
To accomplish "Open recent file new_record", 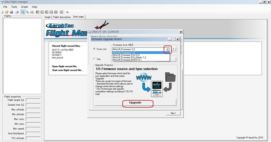I will 57,57.
